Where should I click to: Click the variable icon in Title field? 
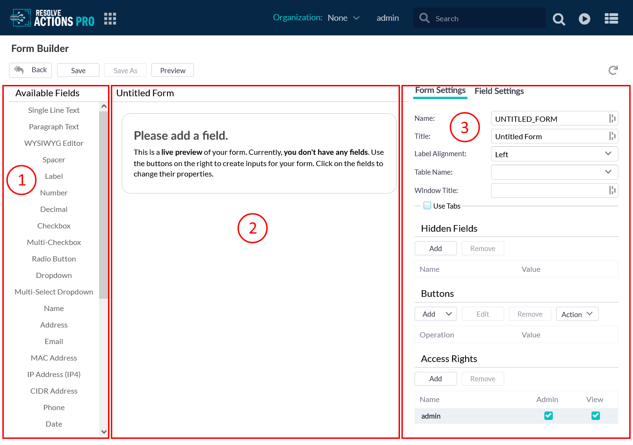(612, 136)
